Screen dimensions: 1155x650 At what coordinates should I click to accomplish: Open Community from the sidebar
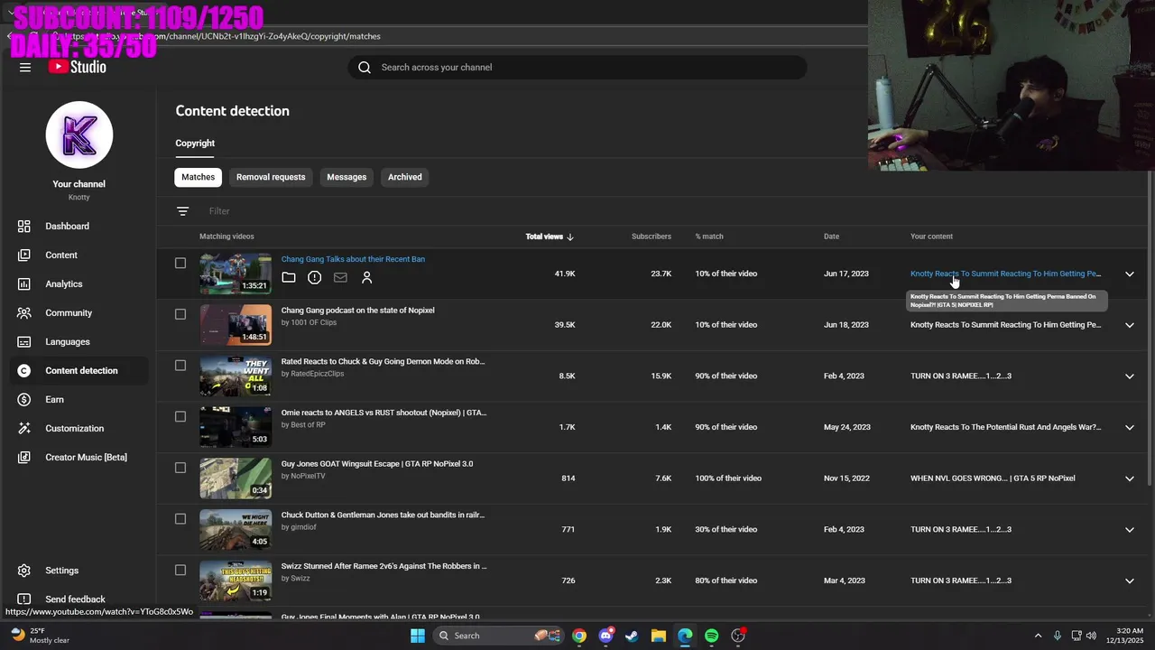tap(79, 312)
